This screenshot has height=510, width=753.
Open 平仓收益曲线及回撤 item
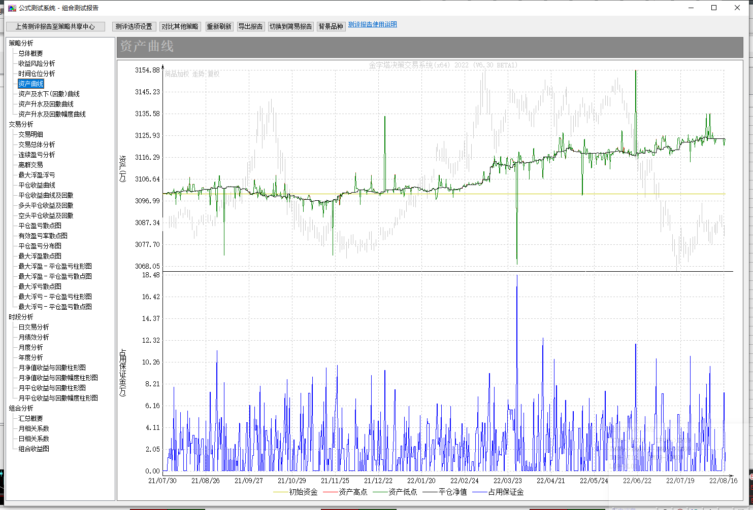[x=46, y=195]
